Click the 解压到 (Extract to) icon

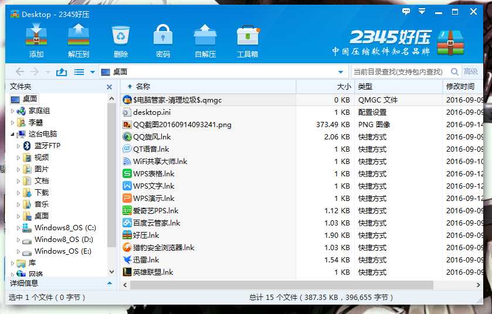click(x=79, y=35)
